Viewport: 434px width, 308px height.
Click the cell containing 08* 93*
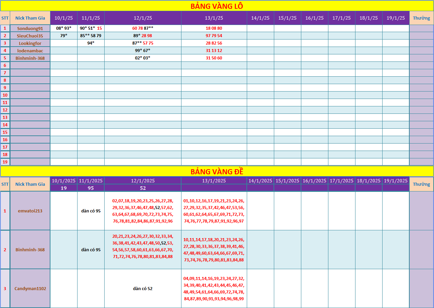pyautogui.click(x=64, y=28)
